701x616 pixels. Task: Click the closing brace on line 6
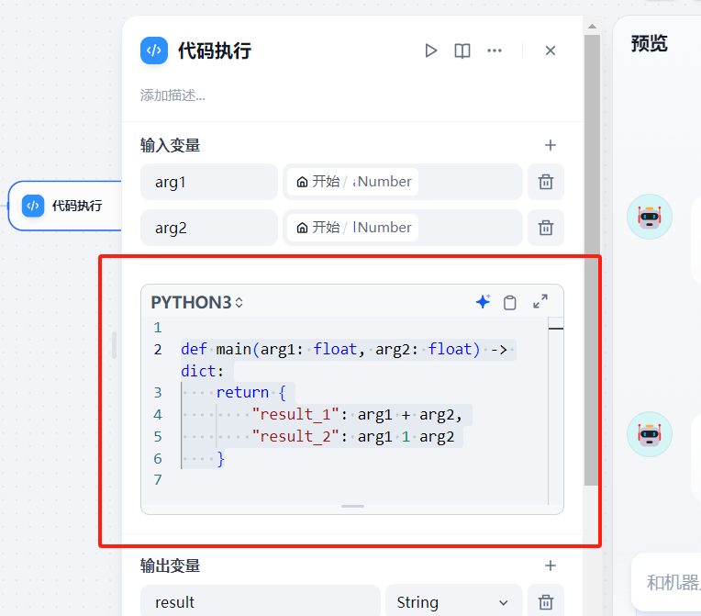(x=220, y=458)
